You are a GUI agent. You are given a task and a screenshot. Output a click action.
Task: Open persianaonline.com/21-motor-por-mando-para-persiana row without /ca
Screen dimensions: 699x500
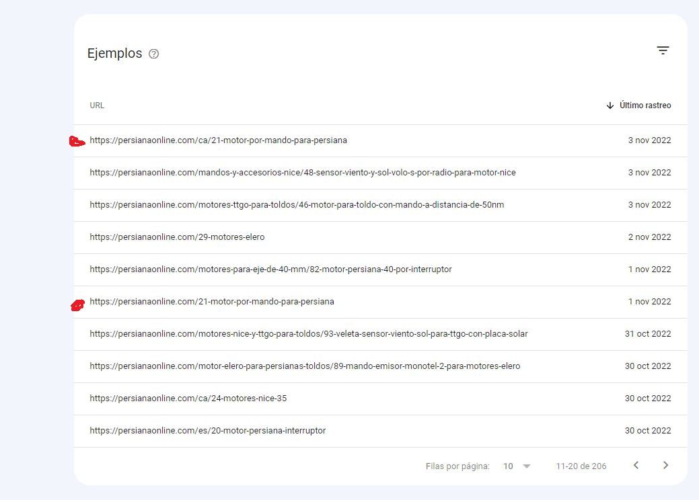[x=381, y=302]
